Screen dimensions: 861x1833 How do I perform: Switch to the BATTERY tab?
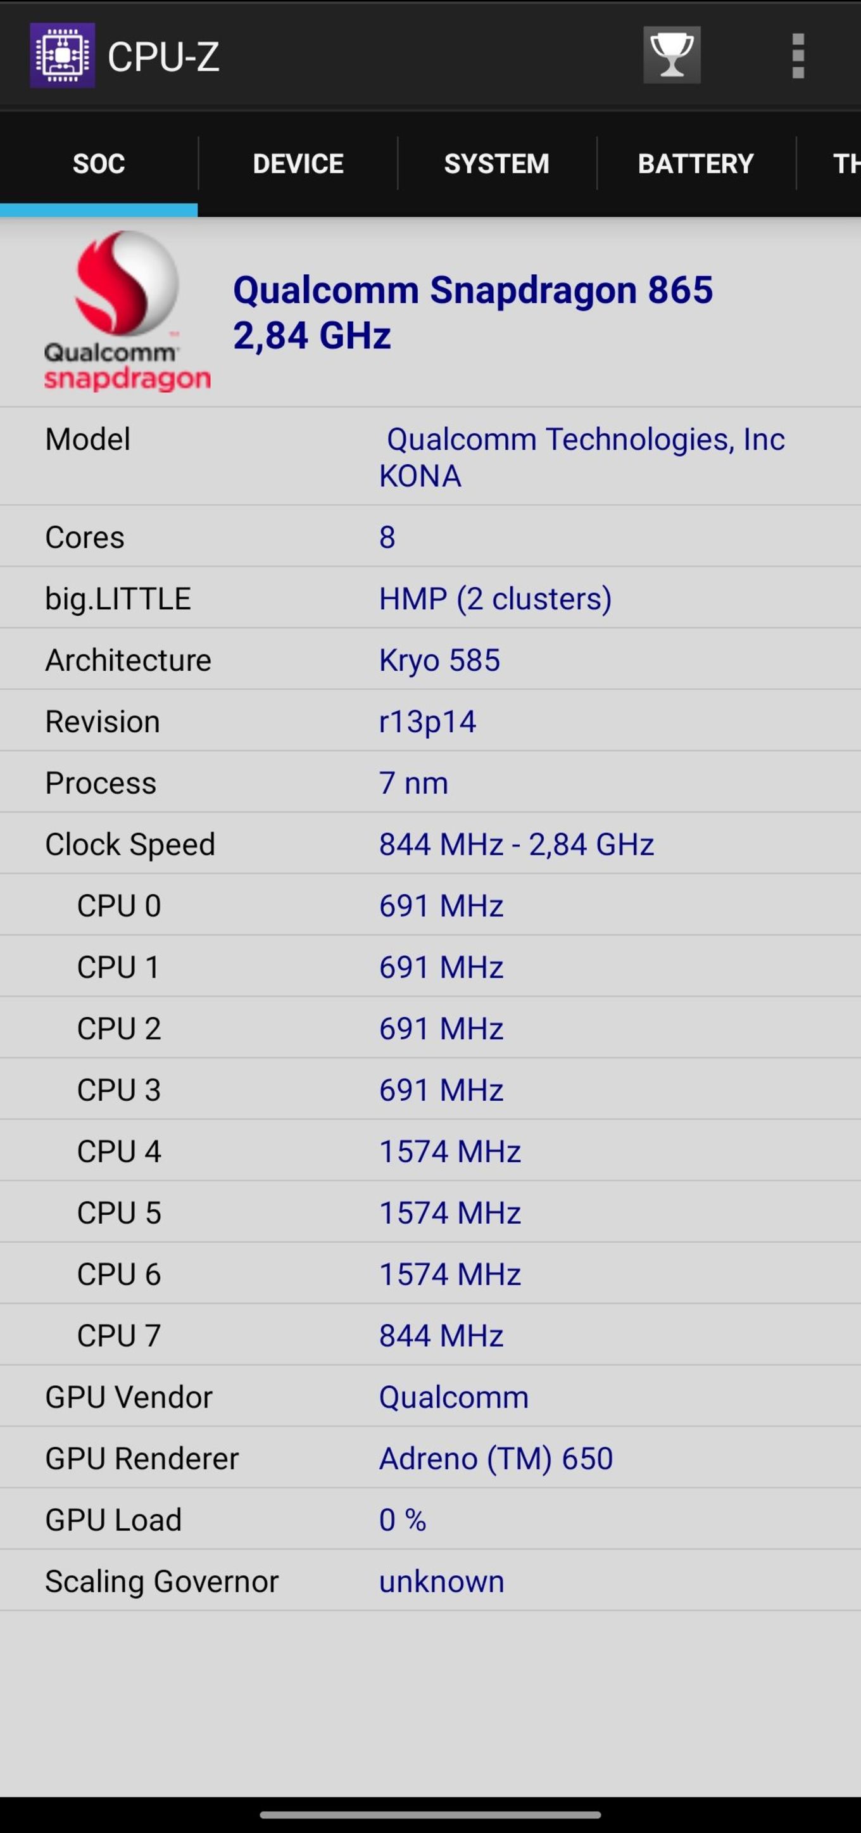pos(696,163)
